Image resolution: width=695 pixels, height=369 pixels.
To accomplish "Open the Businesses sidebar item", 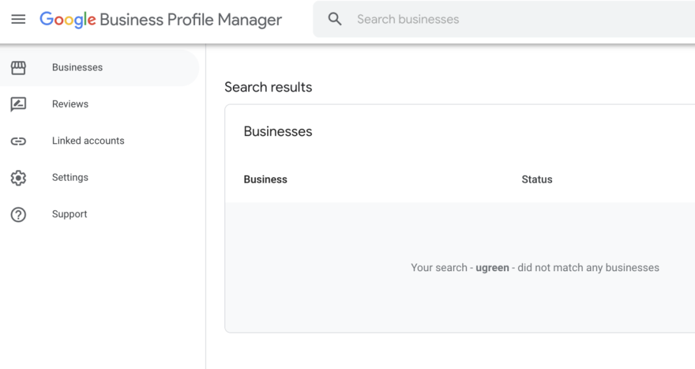I will pyautogui.click(x=99, y=68).
